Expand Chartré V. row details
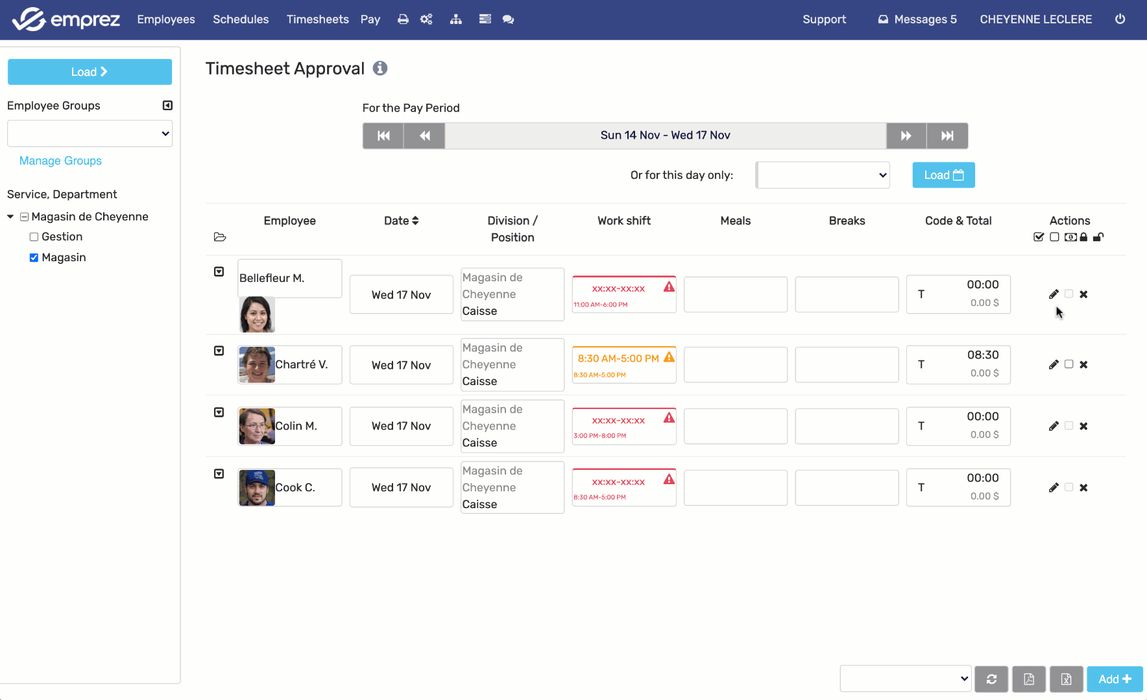 219,351
